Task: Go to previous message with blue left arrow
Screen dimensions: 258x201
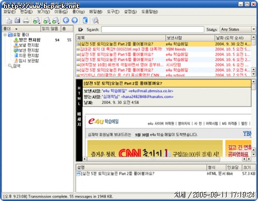Action: tap(66, 20)
